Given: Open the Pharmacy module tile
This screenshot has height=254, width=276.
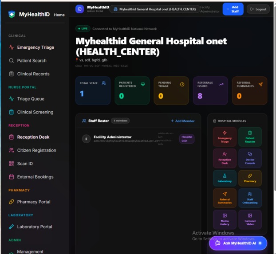Looking at the screenshot, I should click(250, 178).
